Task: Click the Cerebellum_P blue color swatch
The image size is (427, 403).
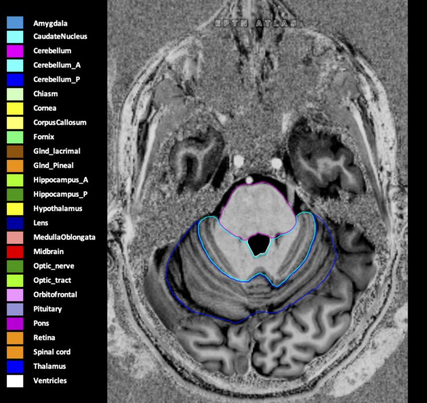Action: pos(15,80)
